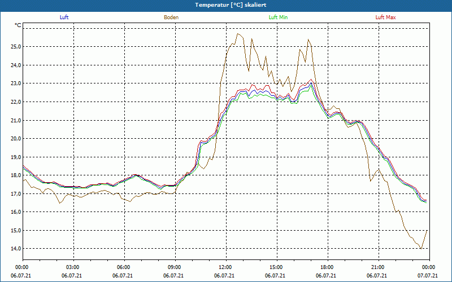
Task: Click the 03:00 time axis label
Action: (x=73, y=267)
